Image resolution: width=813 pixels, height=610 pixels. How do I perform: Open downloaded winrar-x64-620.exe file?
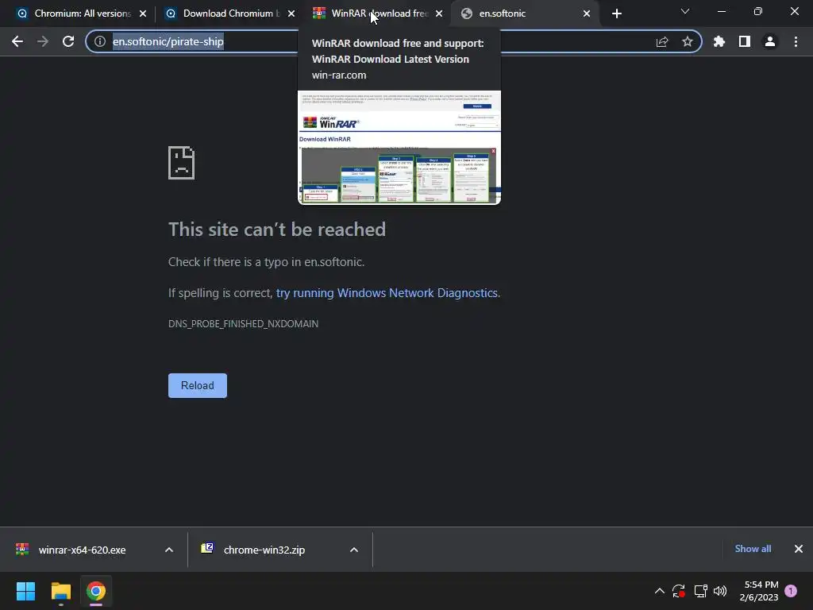pyautogui.click(x=82, y=550)
